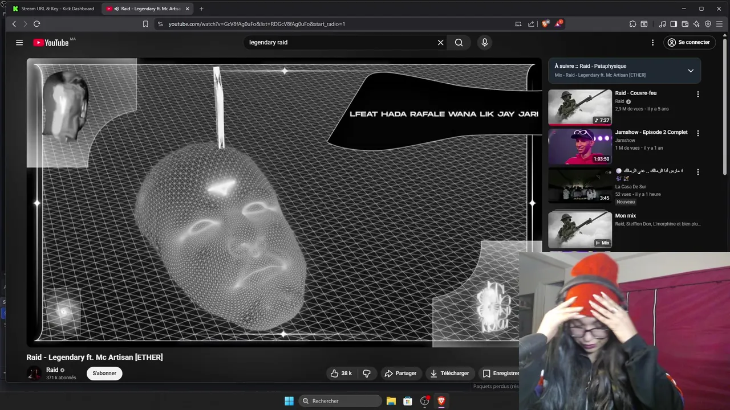
Task: Open the YouTube hamburger guide menu
Action: tap(19, 42)
